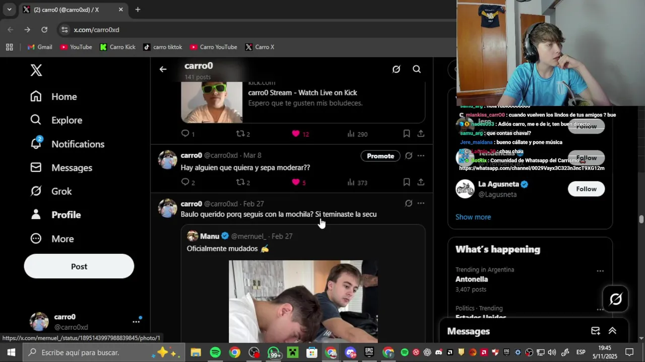Open site information icon in address bar

pos(64,30)
